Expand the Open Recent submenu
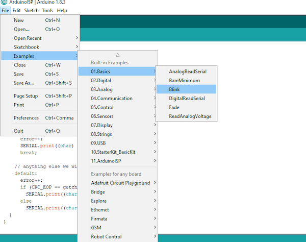306x242 pixels. point(28,38)
